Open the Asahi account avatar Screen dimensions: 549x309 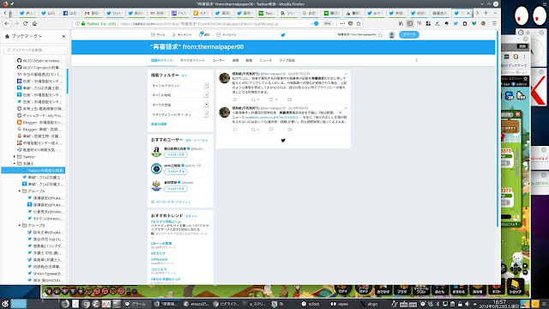coord(156,152)
